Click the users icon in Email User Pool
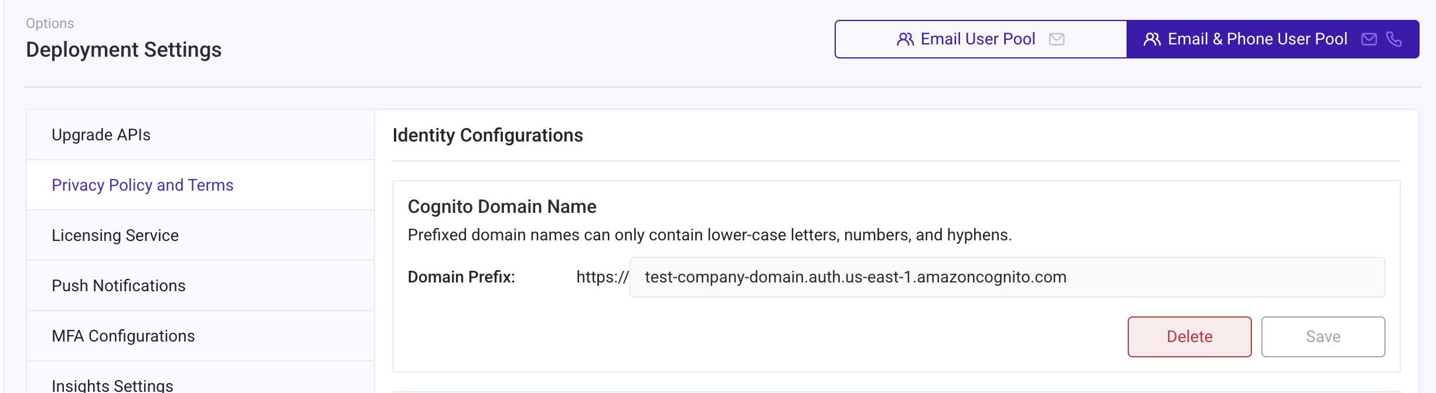The width and height of the screenshot is (1436, 393). coord(905,39)
